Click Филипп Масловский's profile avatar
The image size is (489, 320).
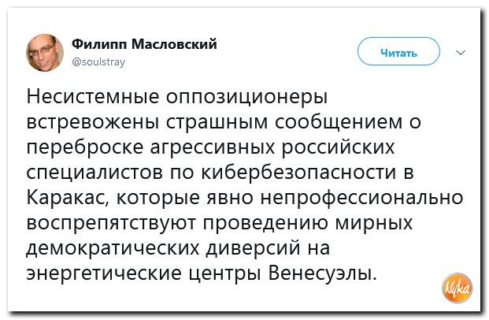[x=47, y=53]
